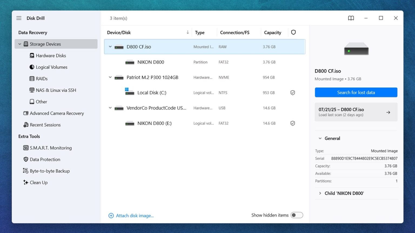
Task: Collapse the D800 CF.iso device entry
Action: tap(110, 46)
